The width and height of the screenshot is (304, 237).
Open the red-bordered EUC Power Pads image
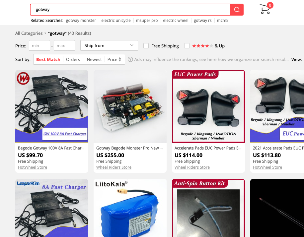(x=208, y=106)
